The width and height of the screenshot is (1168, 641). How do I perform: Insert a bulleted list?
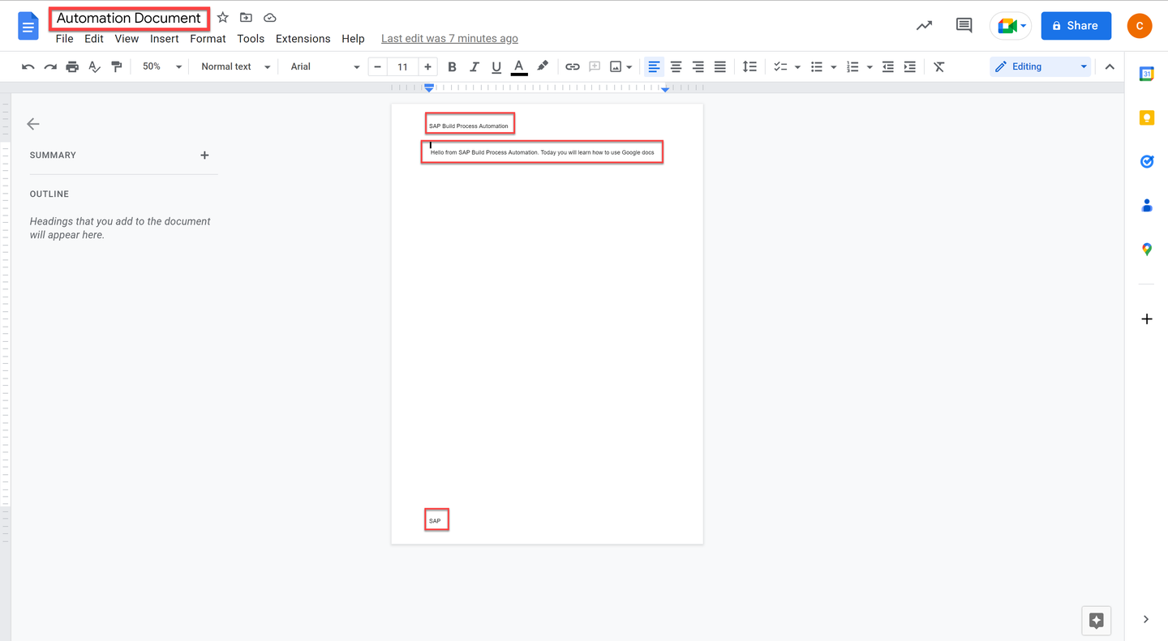point(817,66)
